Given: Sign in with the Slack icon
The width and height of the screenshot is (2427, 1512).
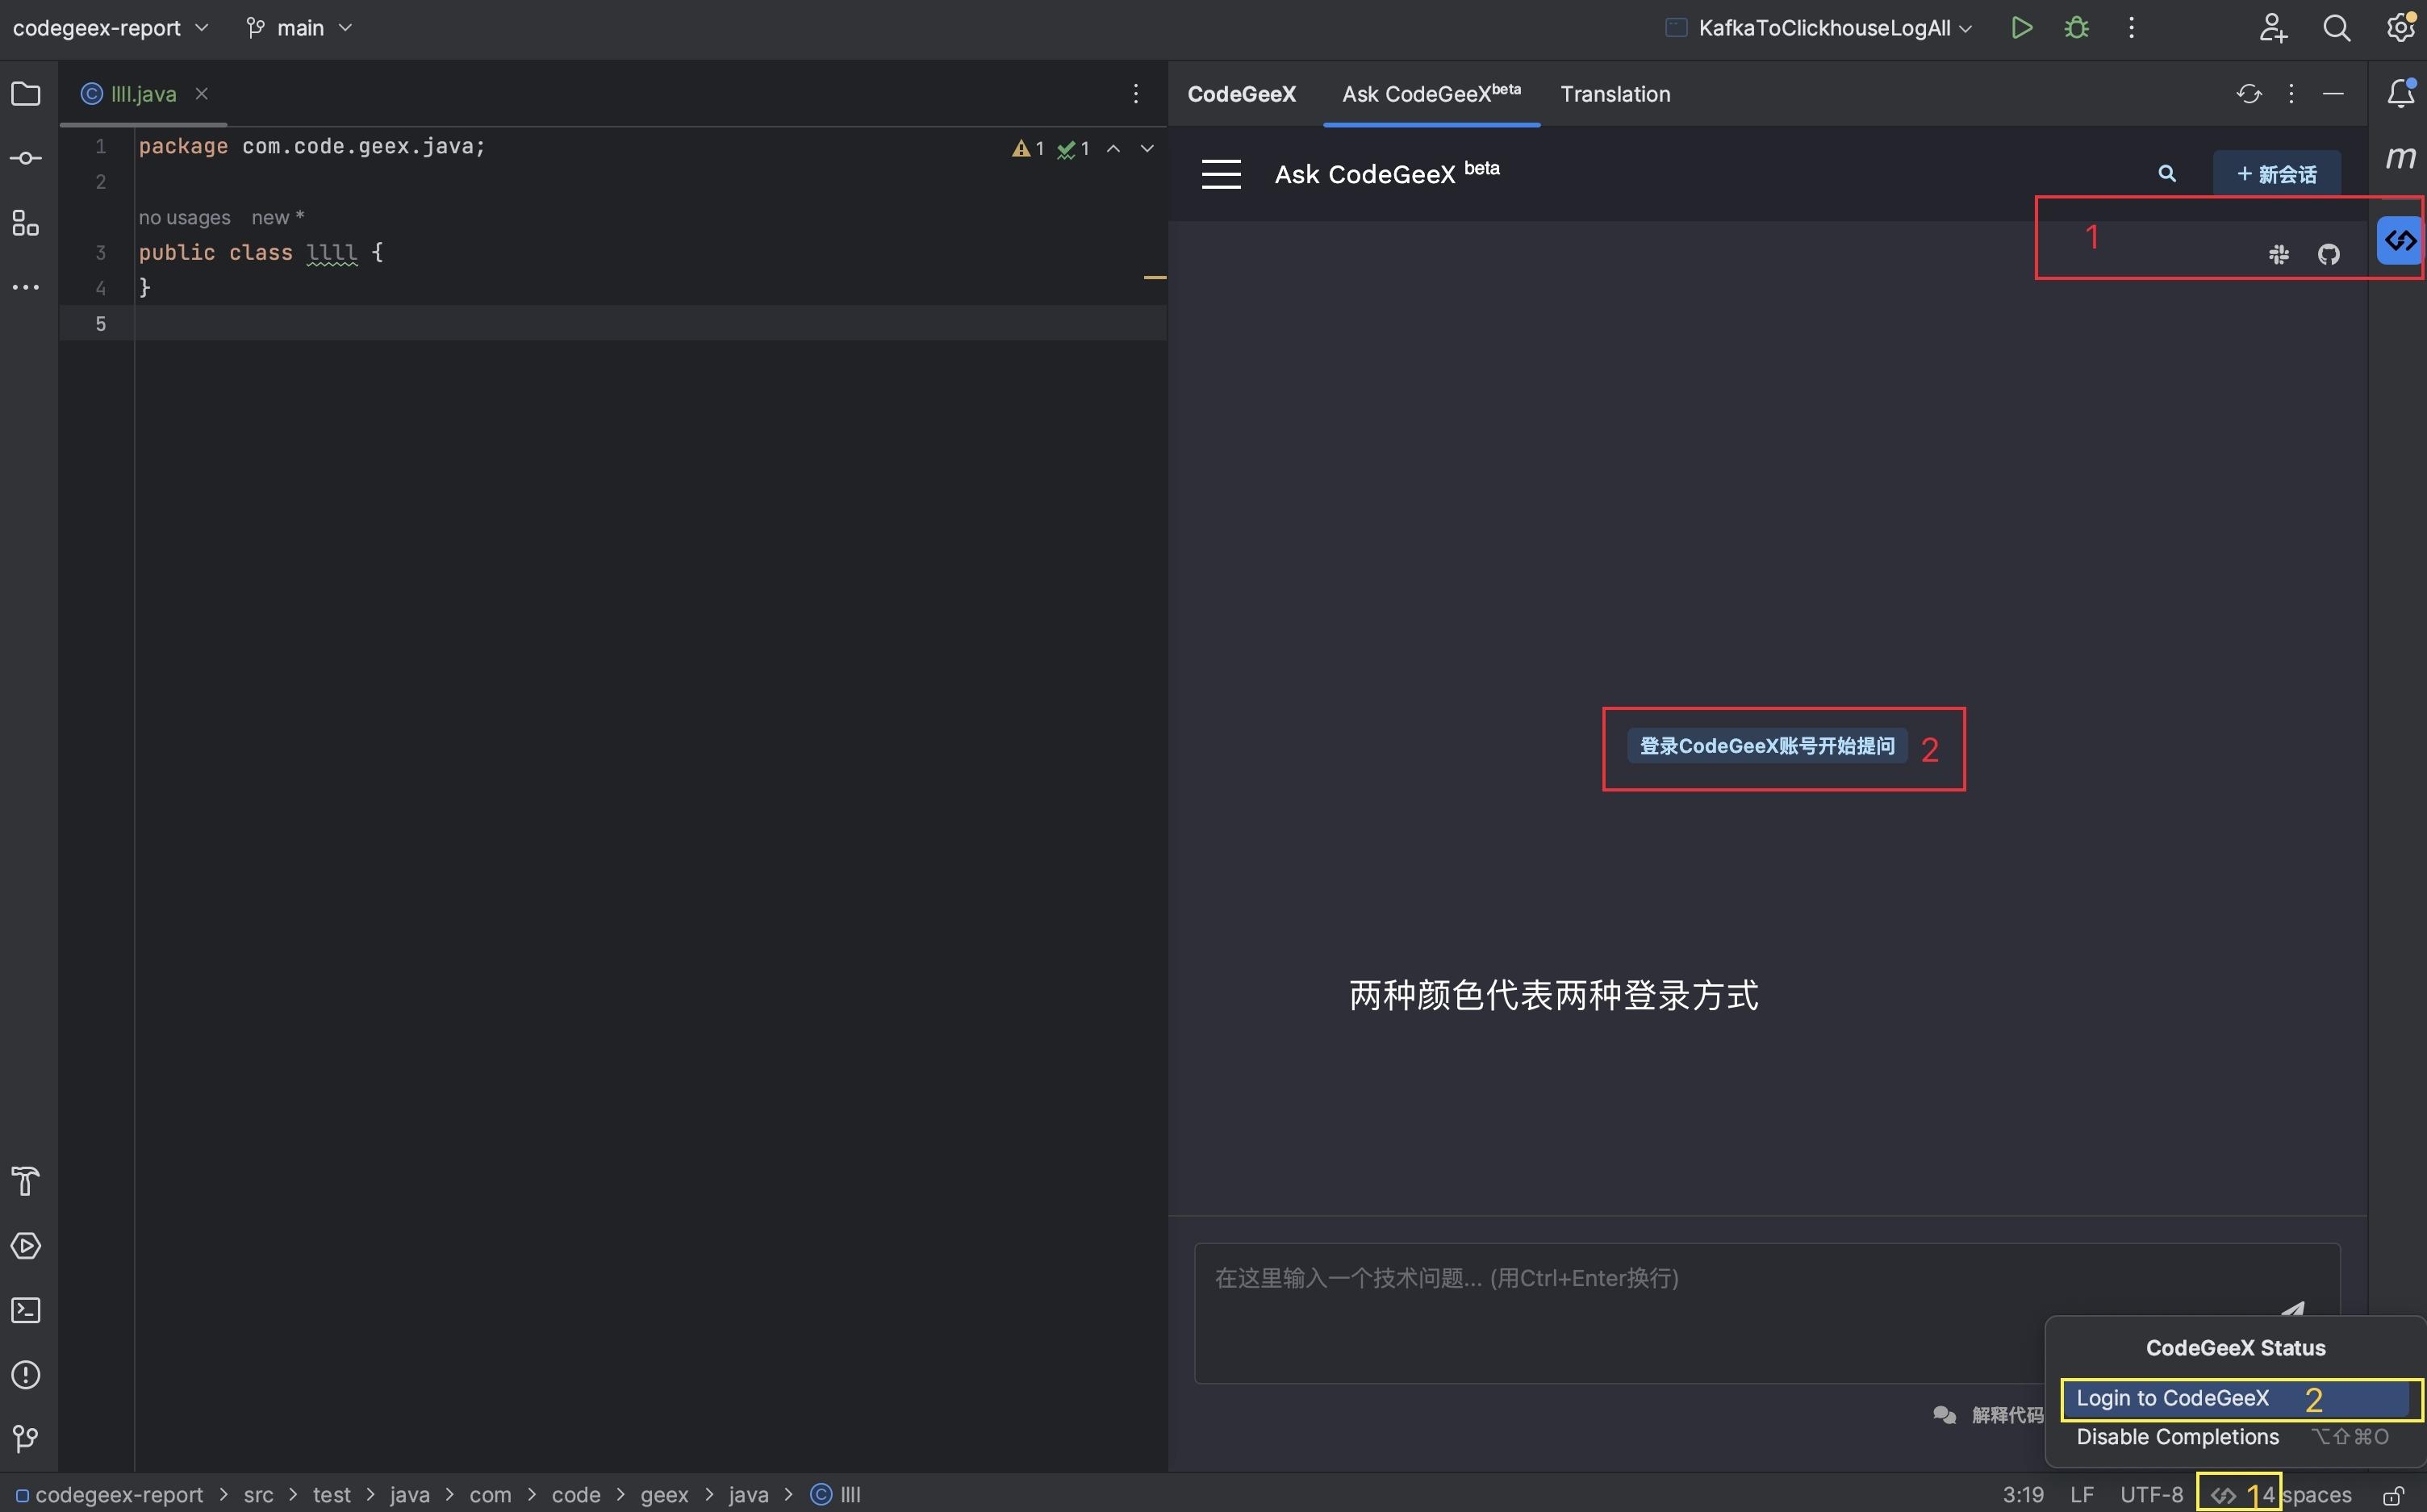Looking at the screenshot, I should pos(2279,253).
